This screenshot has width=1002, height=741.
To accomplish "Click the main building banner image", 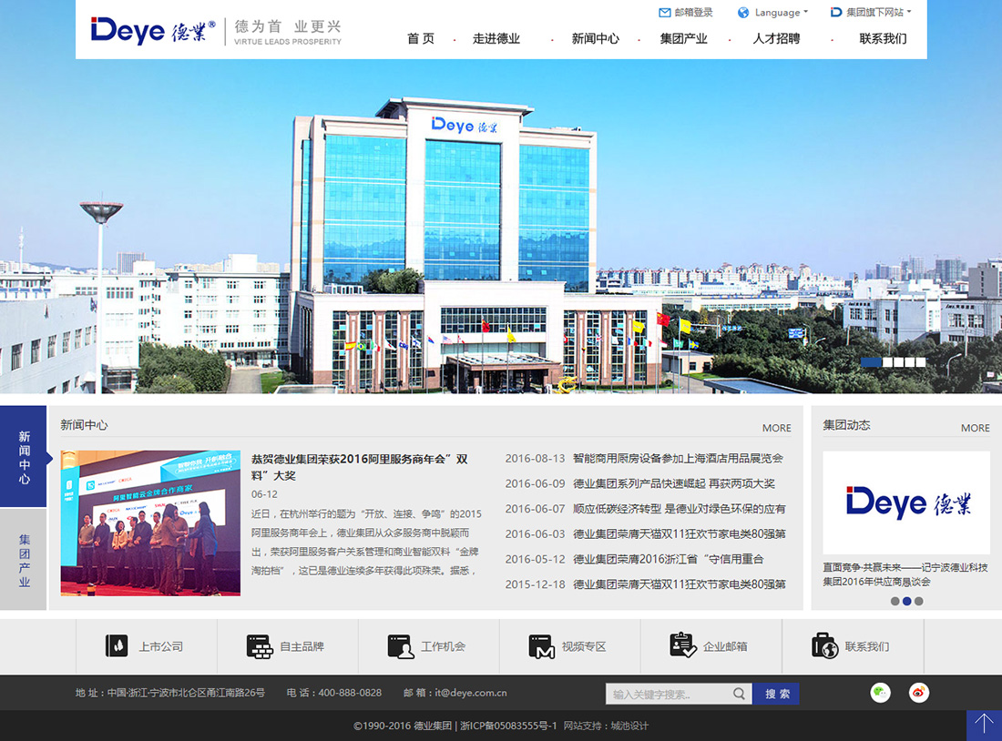I will (x=501, y=226).
